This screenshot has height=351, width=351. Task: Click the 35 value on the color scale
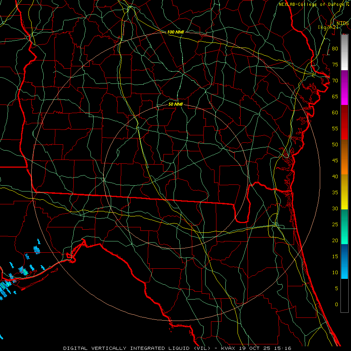pos(335,193)
